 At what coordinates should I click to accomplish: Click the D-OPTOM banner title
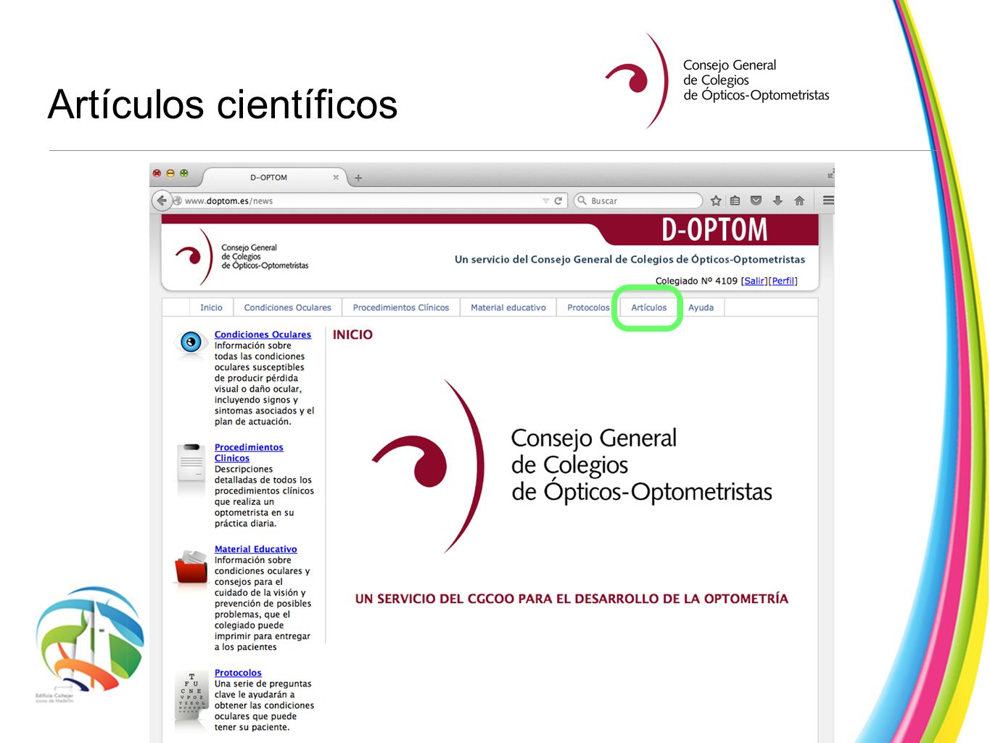[x=714, y=230]
